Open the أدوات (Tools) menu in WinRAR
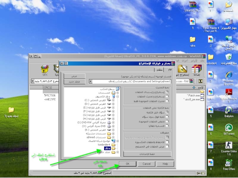This screenshot has height=178, width=238. click(185, 61)
